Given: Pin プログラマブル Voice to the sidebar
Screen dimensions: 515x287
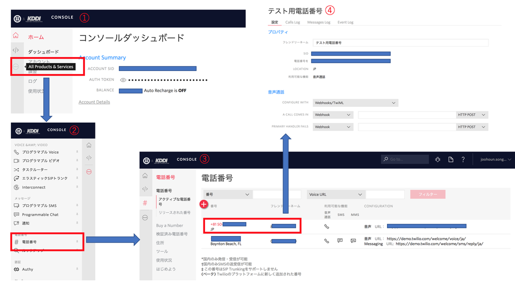Looking at the screenshot, I should [x=77, y=151].
